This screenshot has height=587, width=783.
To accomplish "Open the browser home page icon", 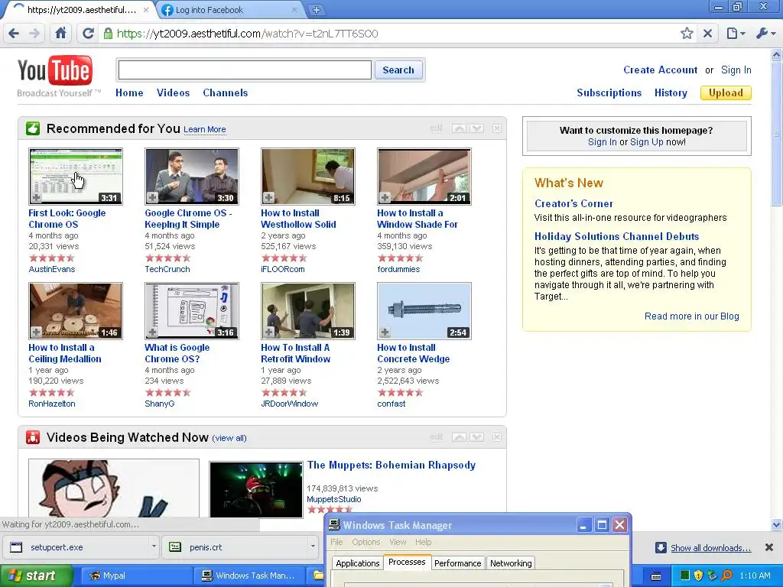I will coord(61,34).
